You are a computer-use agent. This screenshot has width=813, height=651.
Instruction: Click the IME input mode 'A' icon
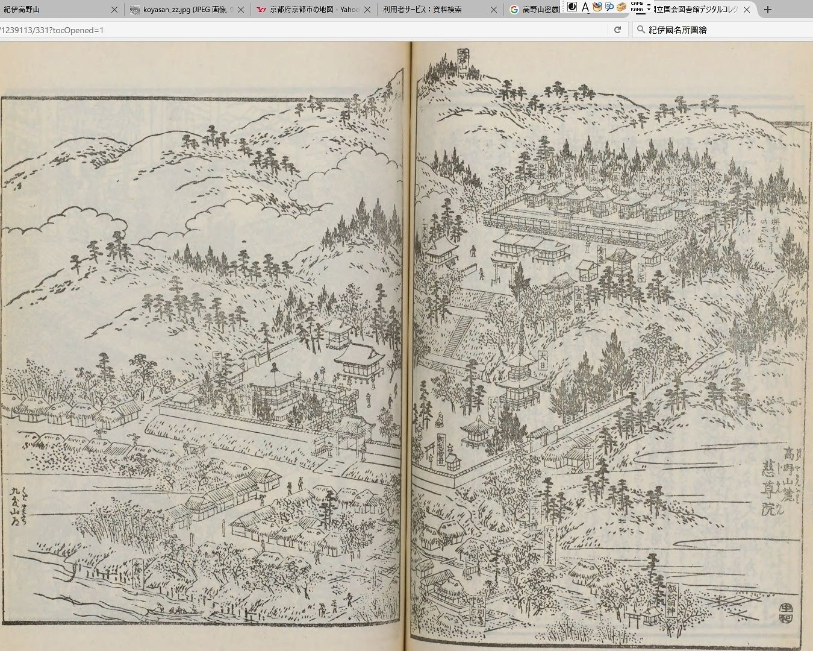tap(585, 7)
